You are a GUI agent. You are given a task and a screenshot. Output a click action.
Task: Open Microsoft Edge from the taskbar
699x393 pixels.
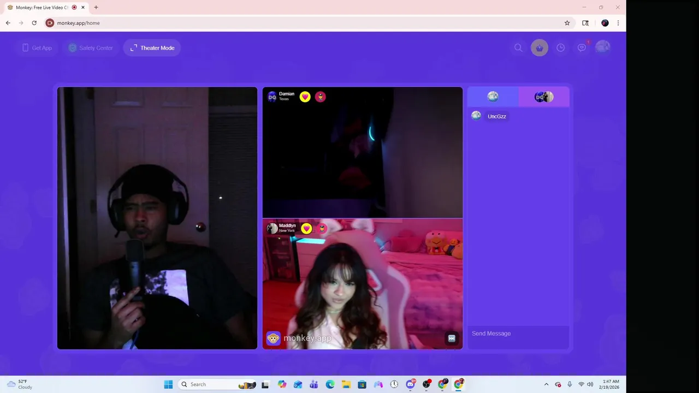330,384
